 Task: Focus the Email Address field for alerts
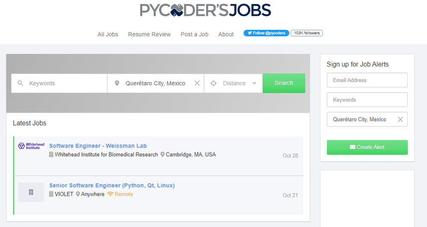point(367,80)
